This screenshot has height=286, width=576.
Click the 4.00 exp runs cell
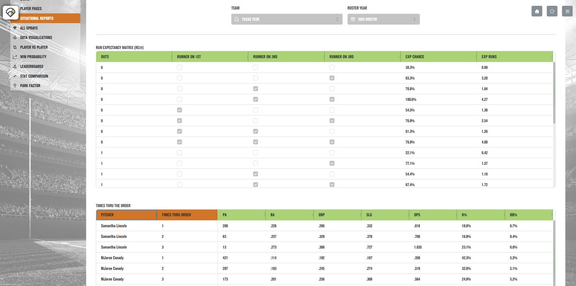485,142
